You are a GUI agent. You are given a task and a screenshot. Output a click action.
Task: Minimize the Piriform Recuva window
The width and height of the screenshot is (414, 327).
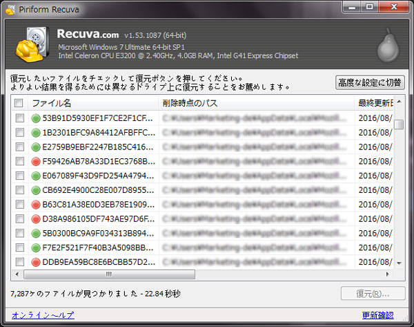[352, 7]
